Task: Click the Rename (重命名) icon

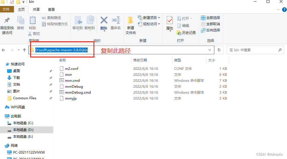Action: pyautogui.click(x=116, y=20)
